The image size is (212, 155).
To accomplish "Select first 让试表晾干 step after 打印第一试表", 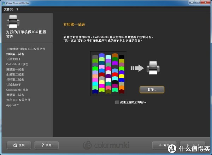I will point(13,59).
